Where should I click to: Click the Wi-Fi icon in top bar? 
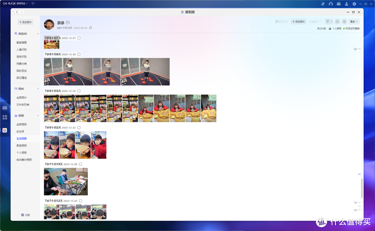[x=33, y=3]
